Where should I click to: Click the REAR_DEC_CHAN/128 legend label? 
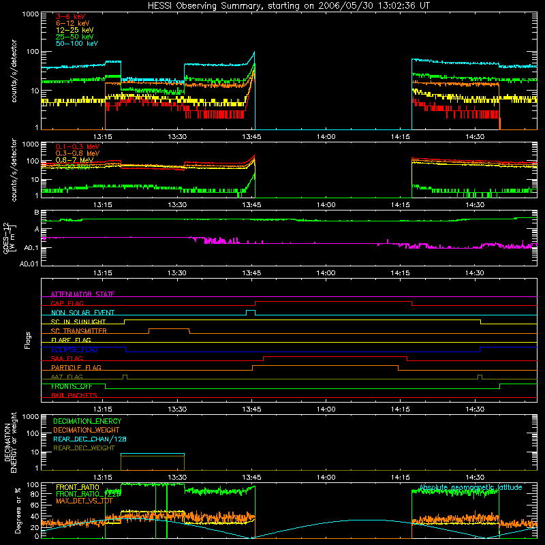click(90, 439)
